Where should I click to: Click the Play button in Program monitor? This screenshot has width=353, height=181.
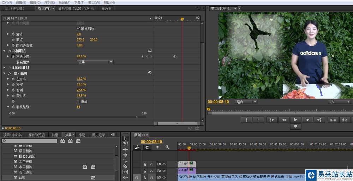(x=295, y=120)
